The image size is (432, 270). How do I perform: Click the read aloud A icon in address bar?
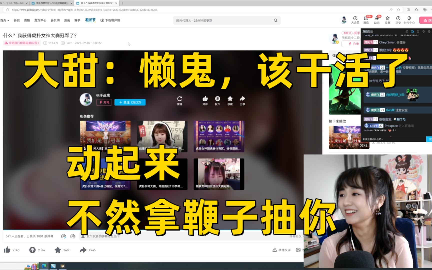click(391, 10)
